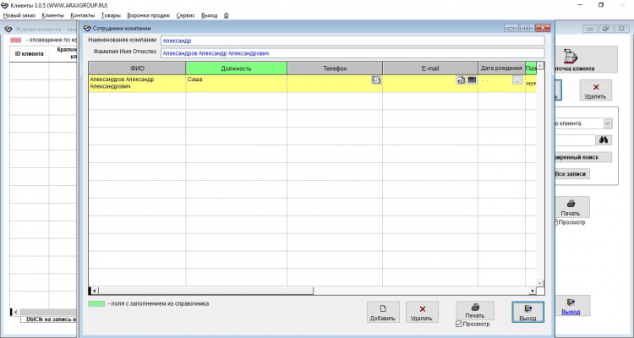Click horizontal scrollbar right arrow in employees grid
The height and width of the screenshot is (338, 634).
[x=533, y=291]
